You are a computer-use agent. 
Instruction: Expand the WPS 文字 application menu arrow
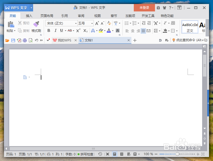tap(31, 8)
